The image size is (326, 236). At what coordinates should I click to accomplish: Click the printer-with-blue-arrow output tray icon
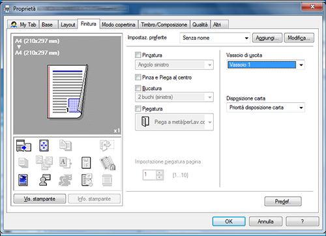(x=23, y=145)
